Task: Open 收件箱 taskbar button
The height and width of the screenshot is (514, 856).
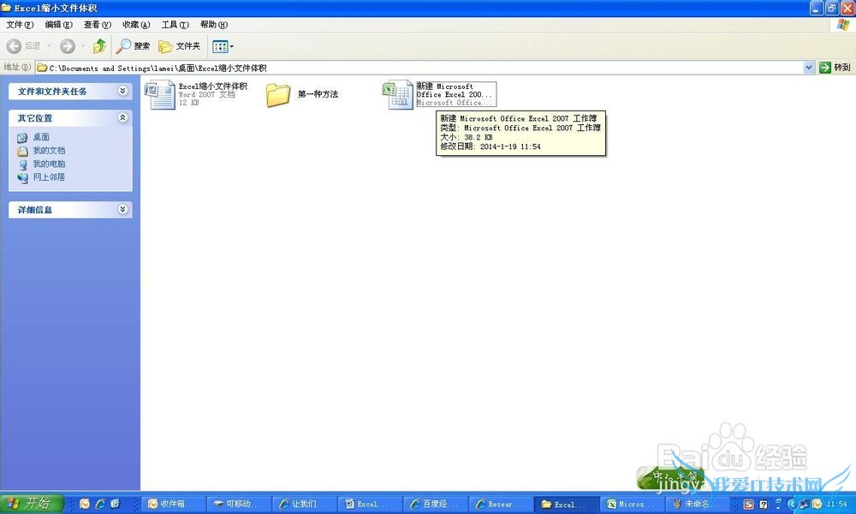Action: point(174,504)
